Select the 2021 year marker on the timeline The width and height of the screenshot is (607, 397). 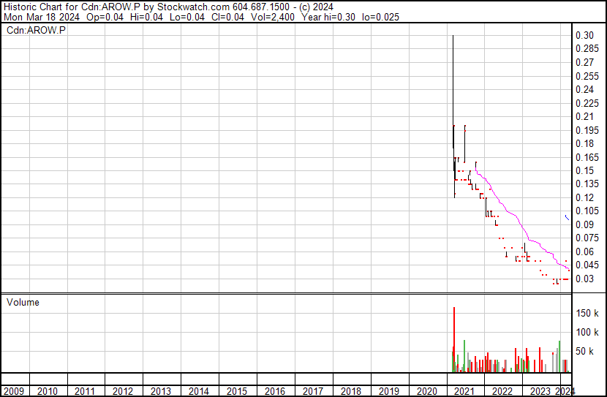point(464,391)
